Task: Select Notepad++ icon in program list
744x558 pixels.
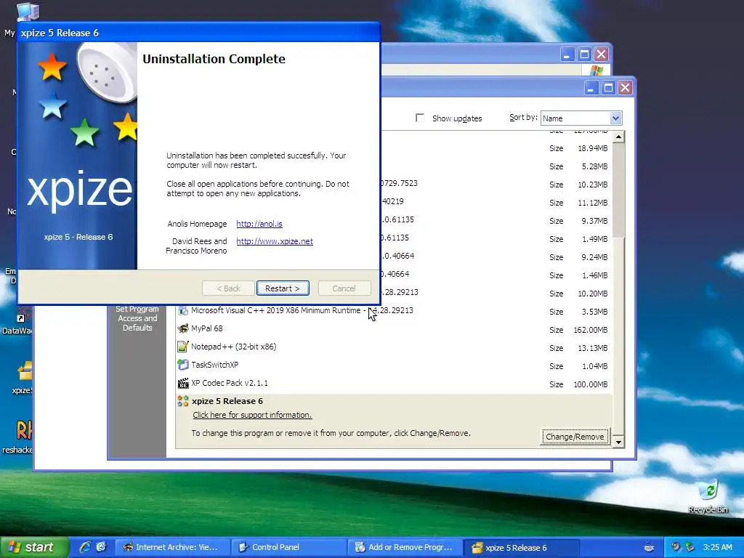Action: pos(182,347)
